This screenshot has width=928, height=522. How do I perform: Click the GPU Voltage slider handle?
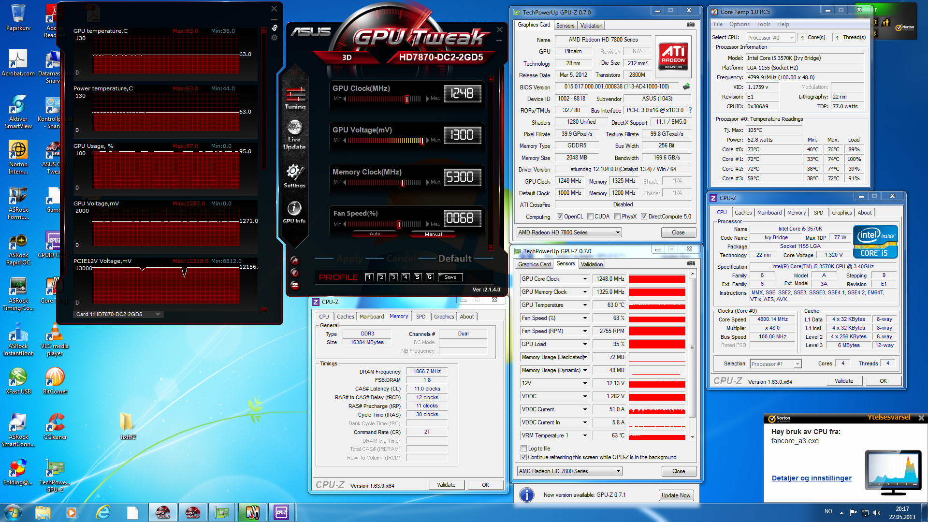421,140
